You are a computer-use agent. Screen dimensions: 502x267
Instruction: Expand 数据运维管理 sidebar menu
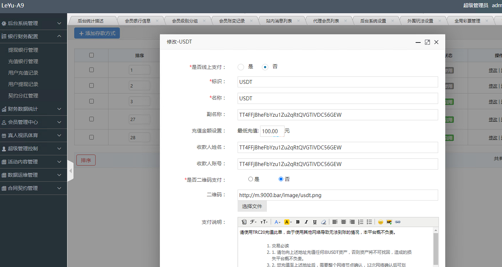click(34, 175)
